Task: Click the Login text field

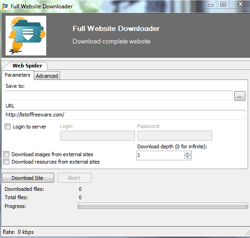Action: (98, 136)
